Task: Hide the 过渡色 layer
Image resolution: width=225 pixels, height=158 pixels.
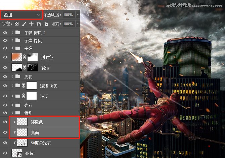Action: [x=5, y=57]
